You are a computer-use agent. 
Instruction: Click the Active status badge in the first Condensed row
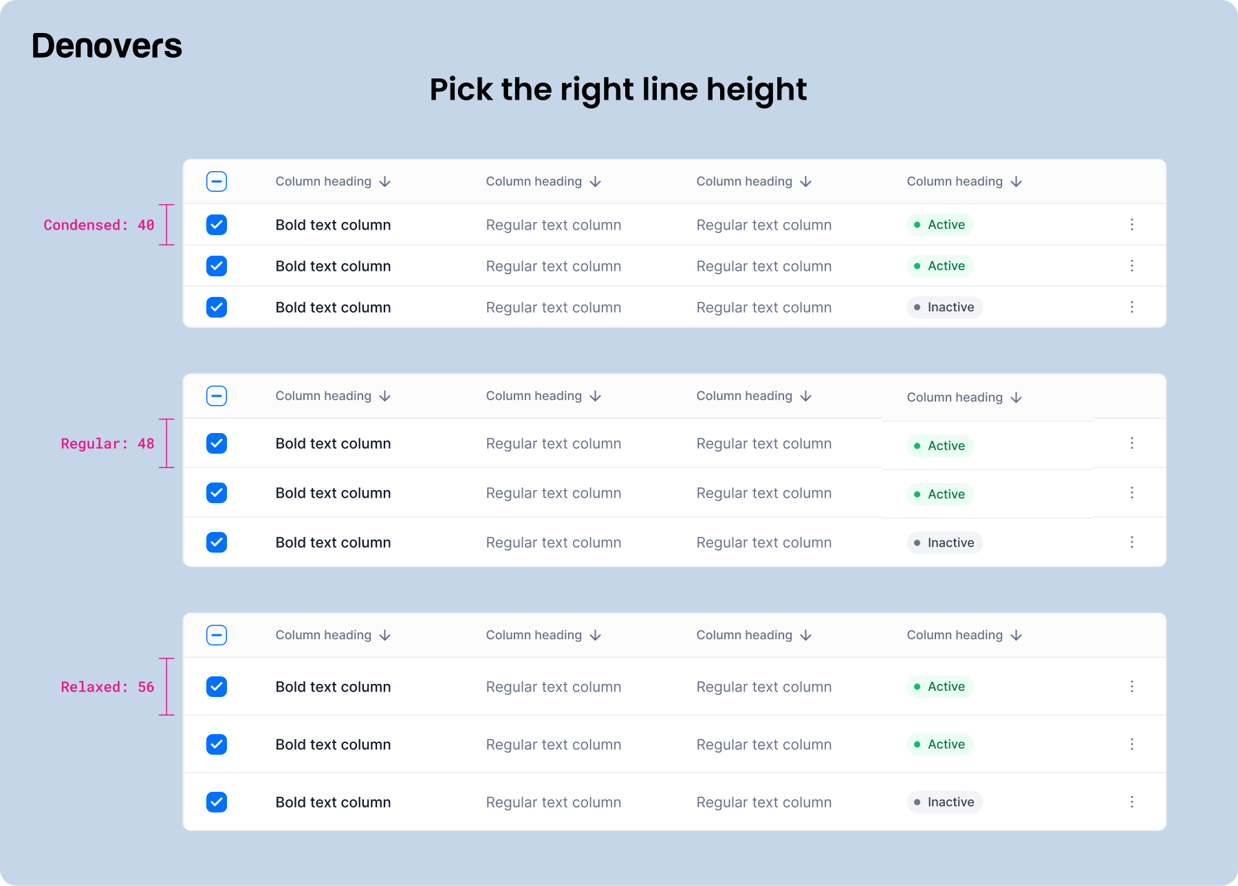(940, 225)
